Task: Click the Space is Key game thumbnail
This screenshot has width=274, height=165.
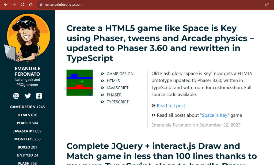Action: point(79,83)
